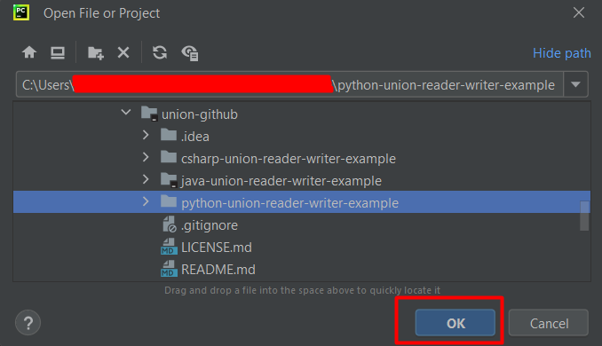Viewport: 602px width, 346px height.
Task: Jump to desktop directory icon
Action: point(58,52)
